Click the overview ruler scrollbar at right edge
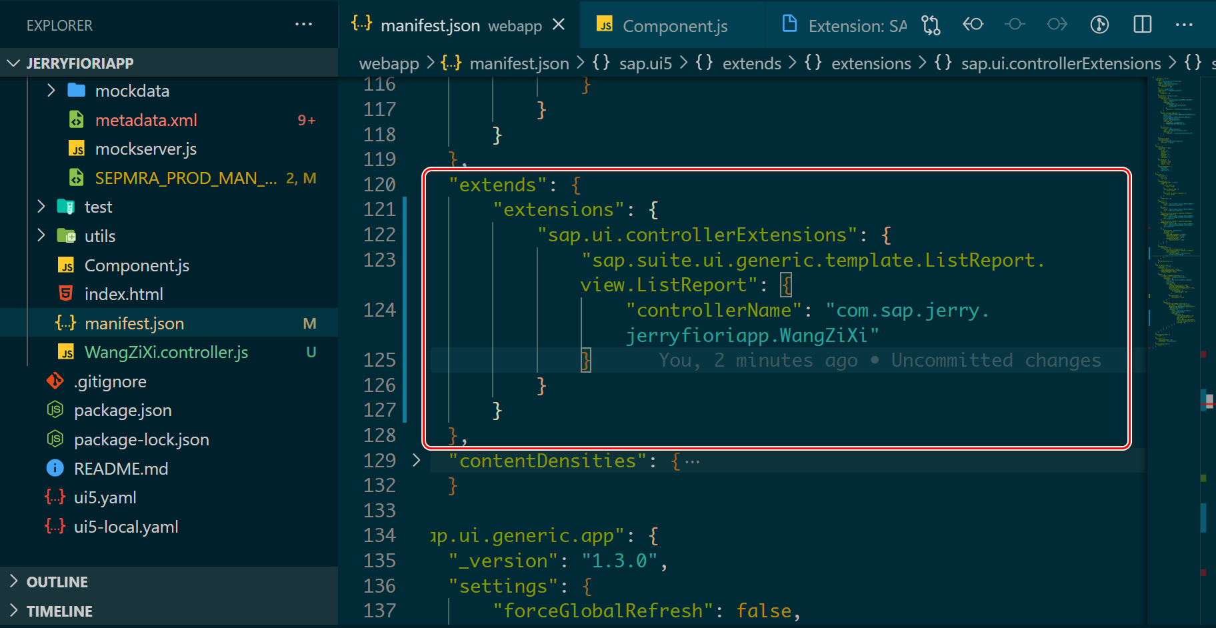This screenshot has width=1216, height=628. click(x=1207, y=352)
